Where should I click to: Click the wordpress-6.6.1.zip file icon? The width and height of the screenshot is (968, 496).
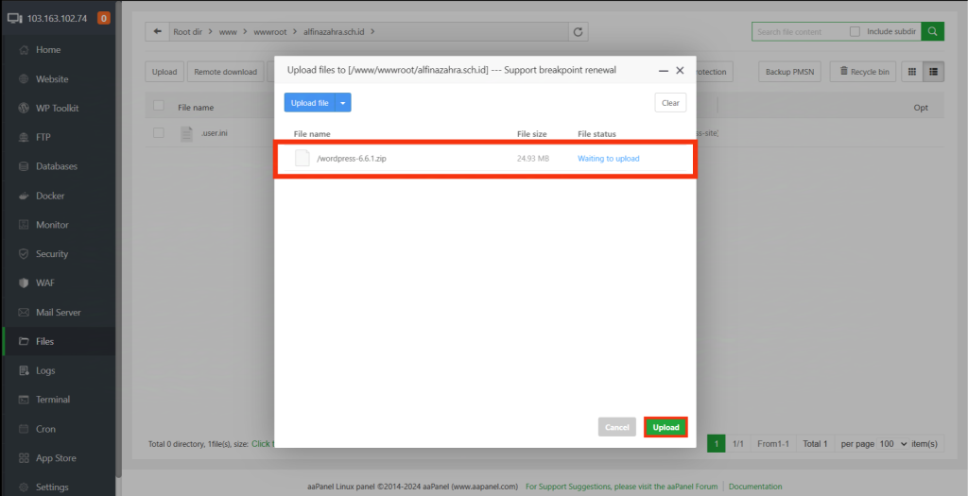(302, 158)
